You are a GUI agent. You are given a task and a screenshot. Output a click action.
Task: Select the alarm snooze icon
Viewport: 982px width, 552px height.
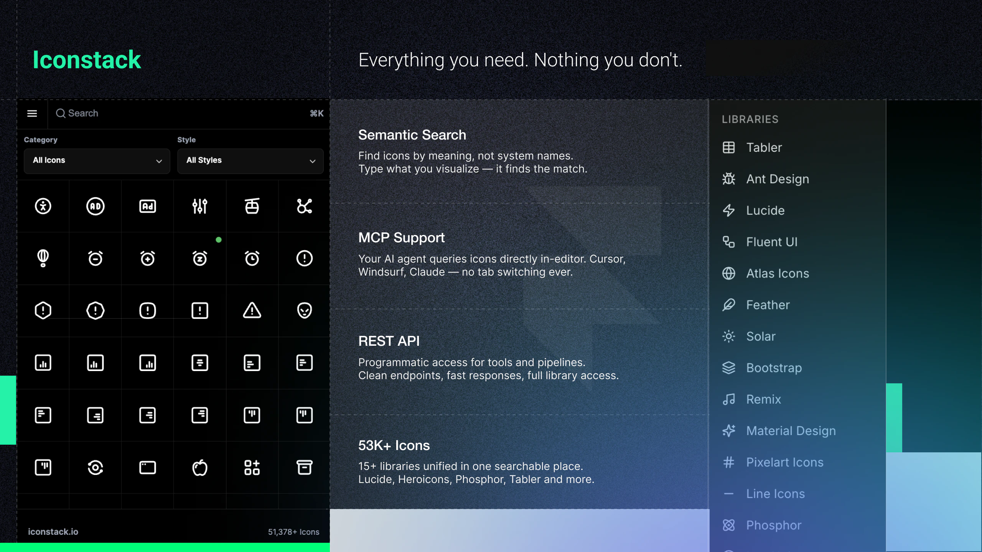click(200, 258)
